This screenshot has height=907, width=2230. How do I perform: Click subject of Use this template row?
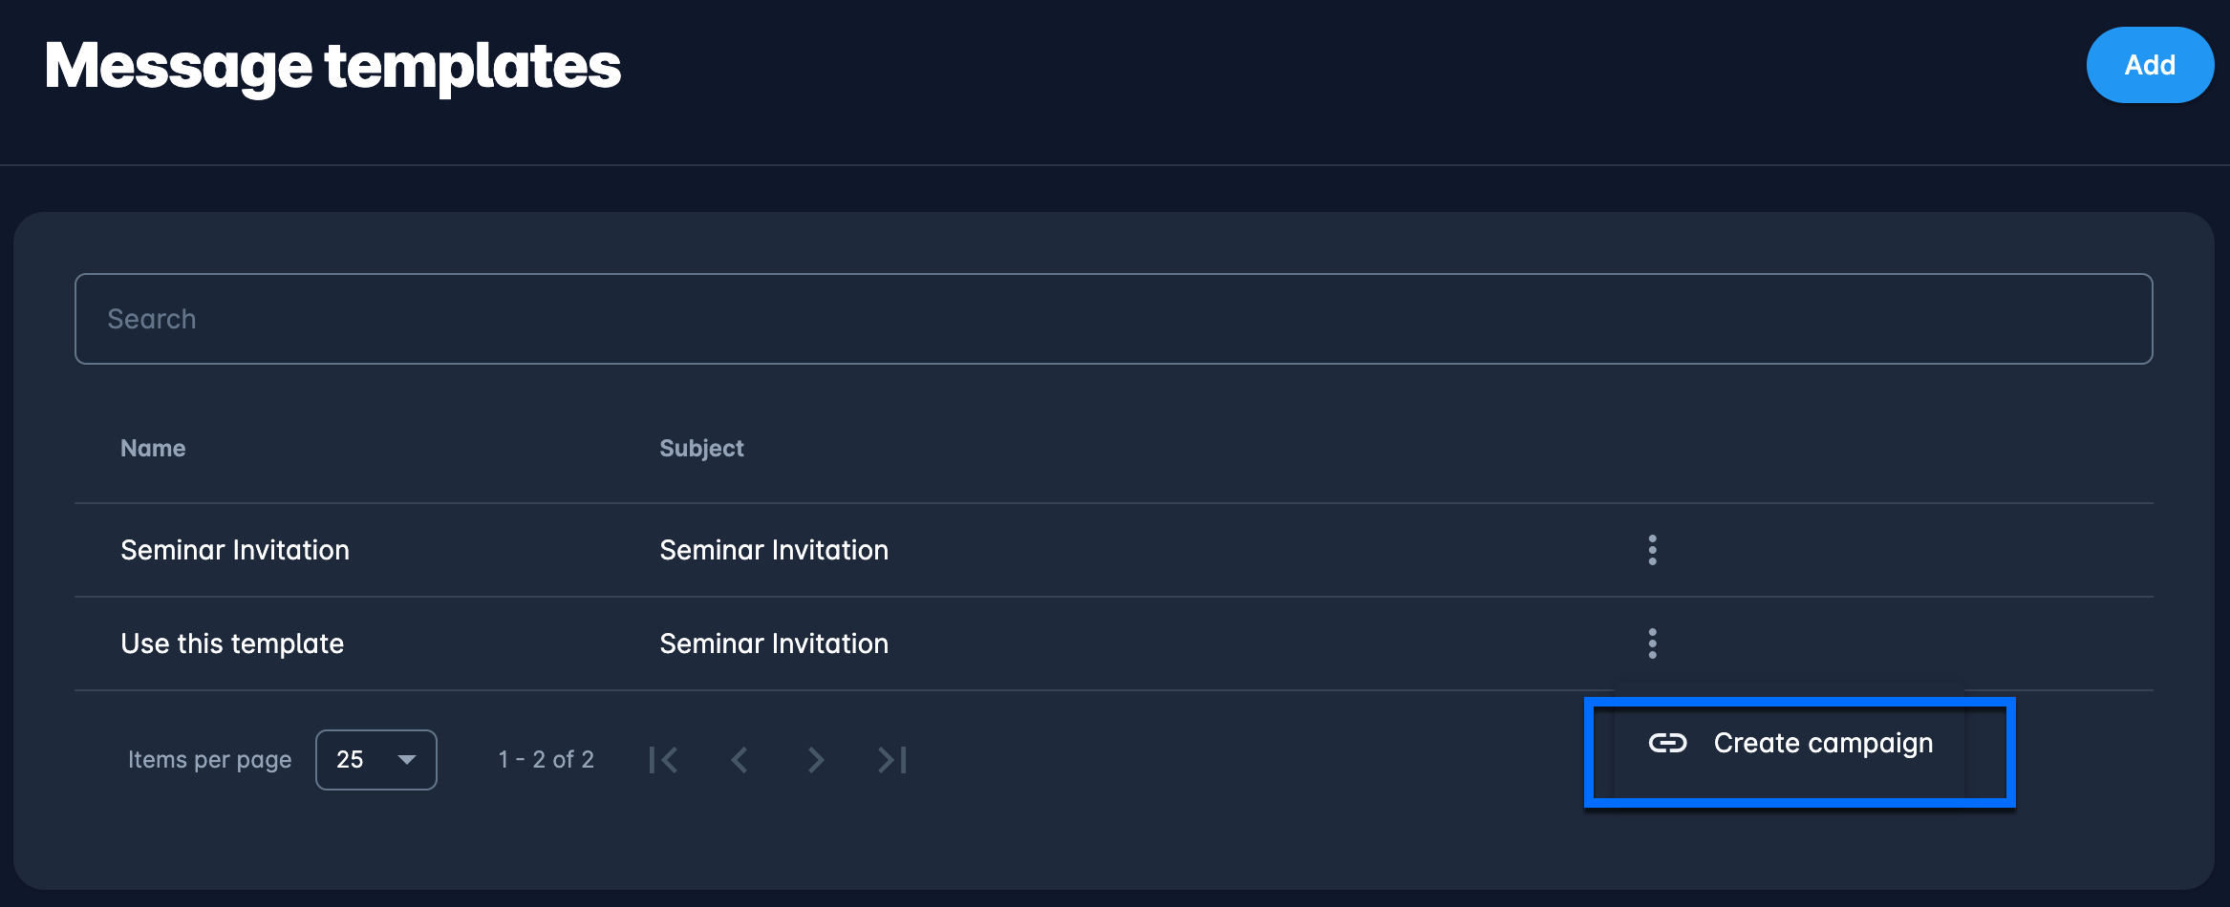[774, 643]
